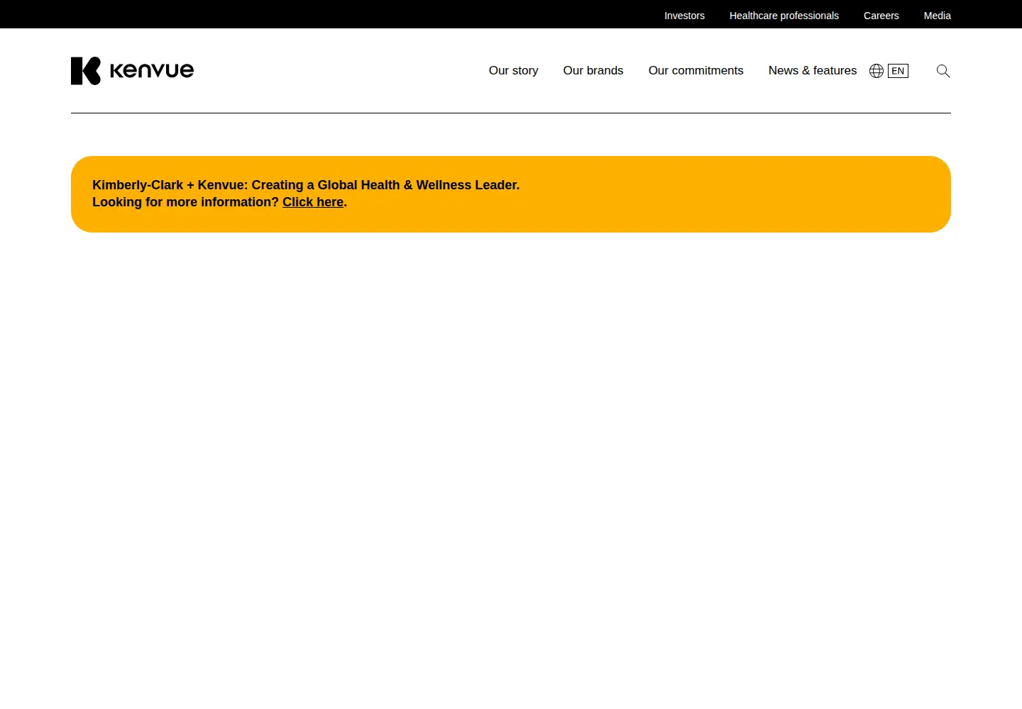The height and width of the screenshot is (709, 1022).
Task: Open the Our commitments menu
Action: point(696,71)
